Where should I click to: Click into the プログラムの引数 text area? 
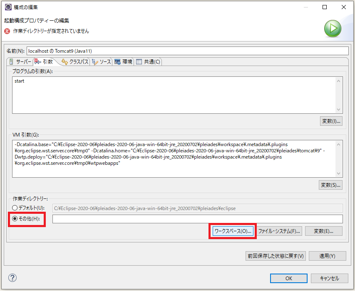pyautogui.click(x=174, y=95)
